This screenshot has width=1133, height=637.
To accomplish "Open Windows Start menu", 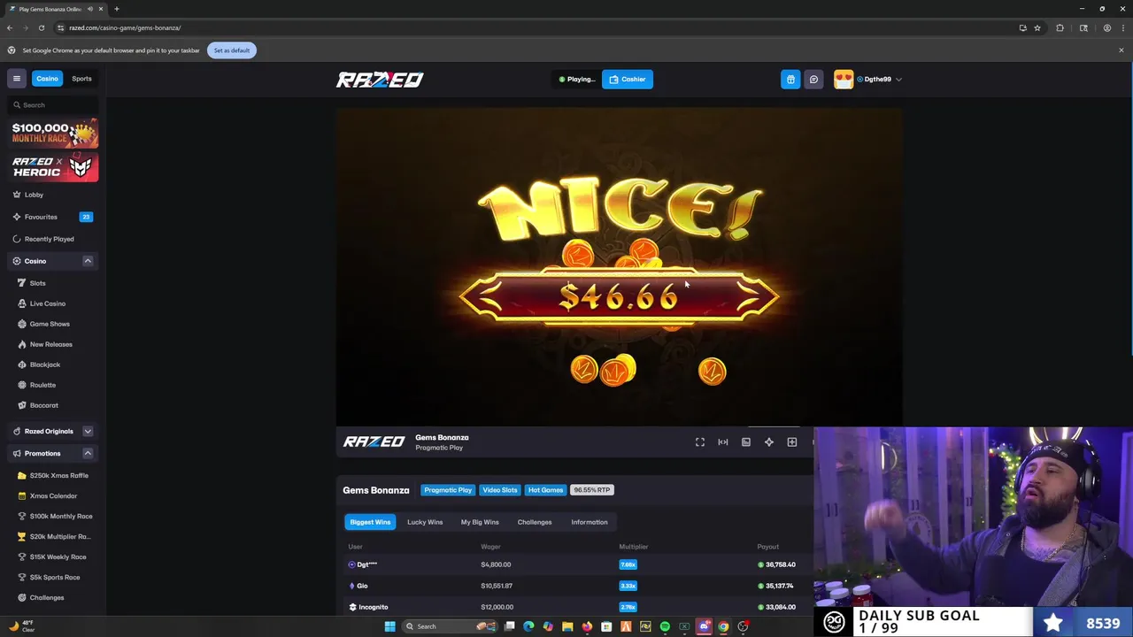I will (389, 626).
